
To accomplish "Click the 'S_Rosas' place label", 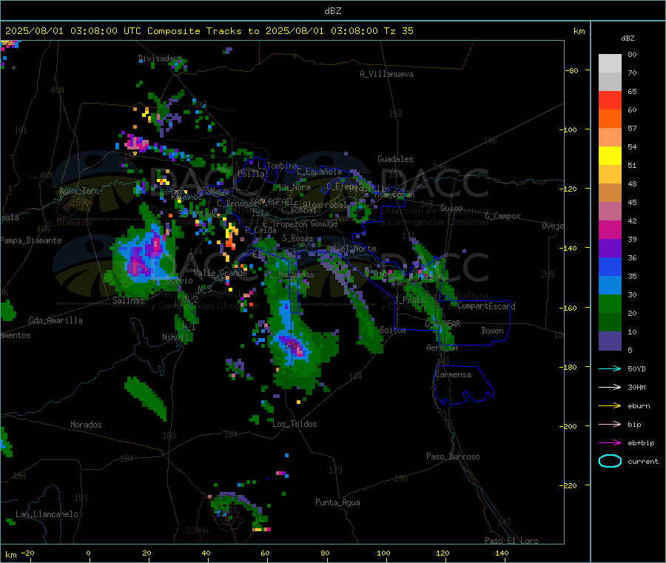I will 297,238.
